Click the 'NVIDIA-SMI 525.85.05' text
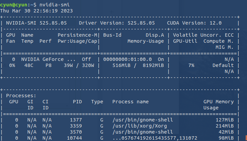The image size is (247, 141). pyautogui.click(x=36, y=23)
